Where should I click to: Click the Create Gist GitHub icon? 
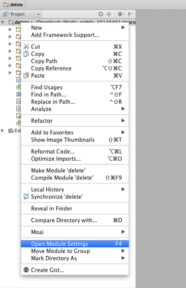(x=26, y=270)
